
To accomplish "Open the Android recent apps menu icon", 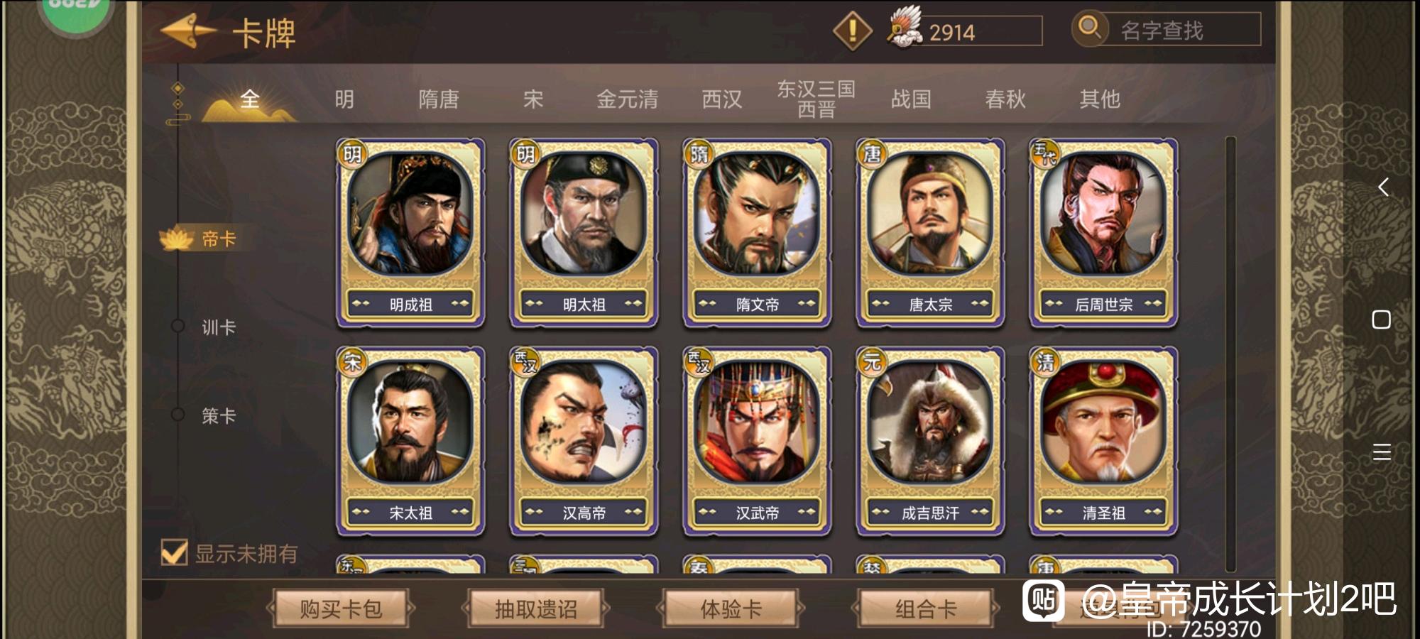I will pyautogui.click(x=1382, y=452).
